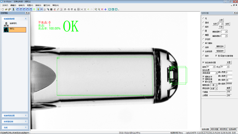Select the 多边形 shape option
Viewport: 238px width, 134px height.
tap(203, 39)
